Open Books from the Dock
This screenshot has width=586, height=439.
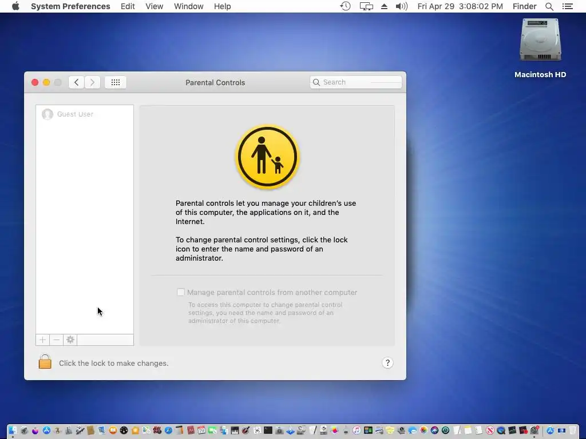tap(113, 430)
